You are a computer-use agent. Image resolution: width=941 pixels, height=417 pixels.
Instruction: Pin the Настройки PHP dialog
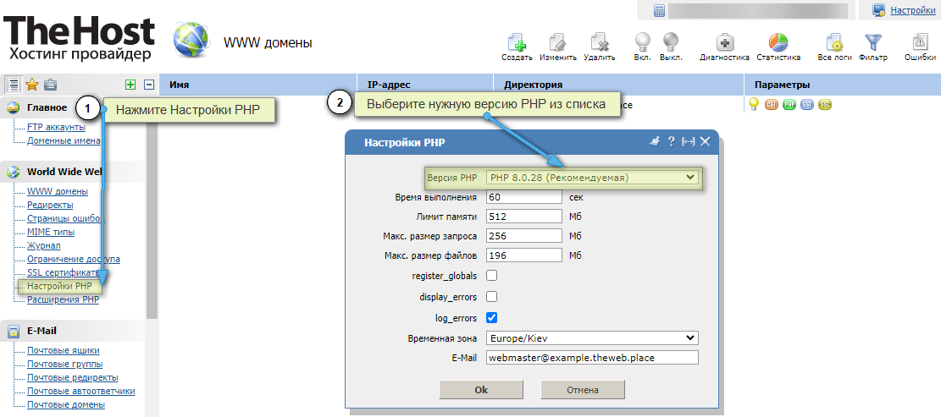coord(656,141)
